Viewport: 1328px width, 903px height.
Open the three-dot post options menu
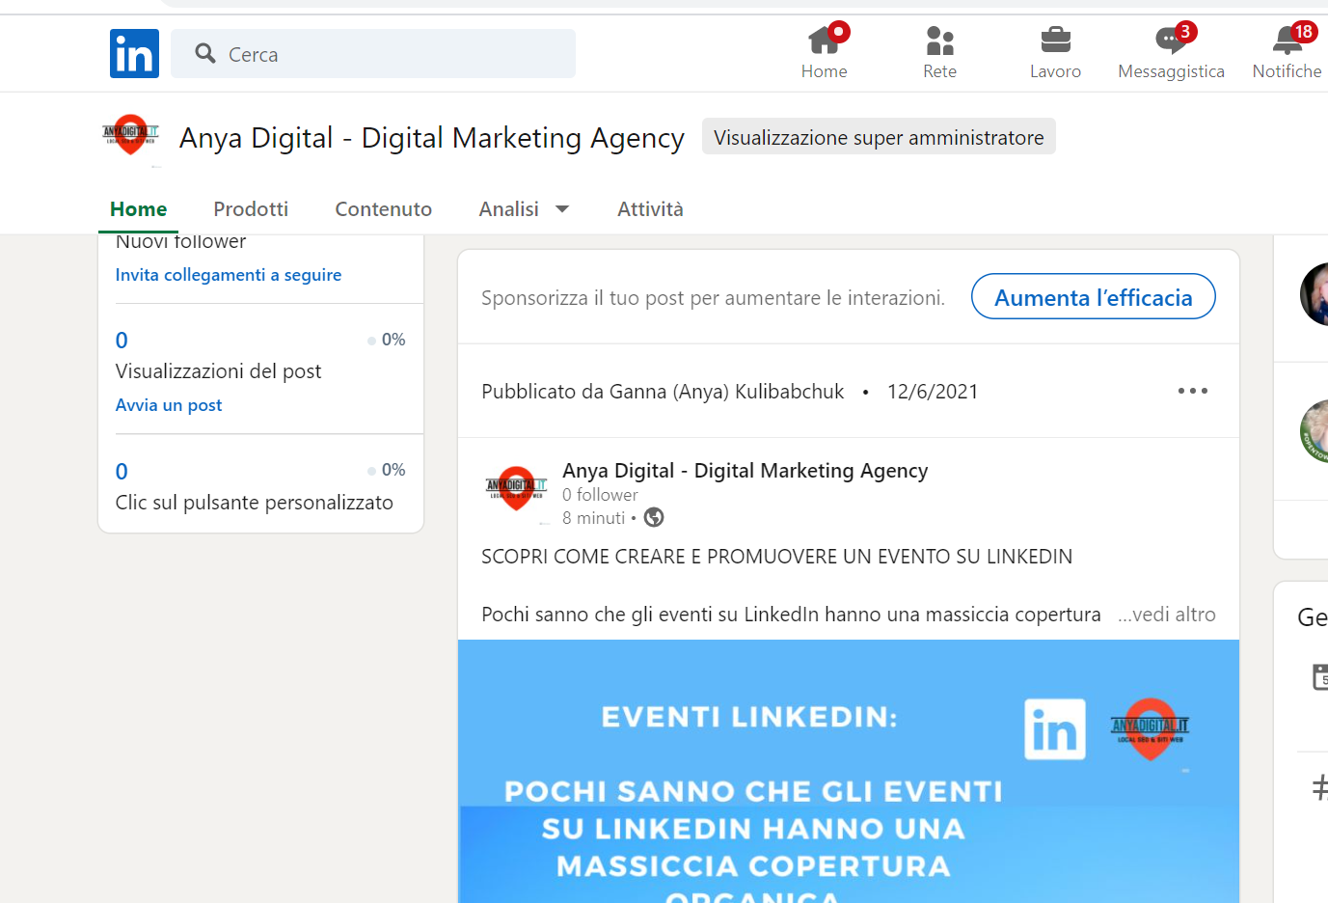click(1192, 391)
